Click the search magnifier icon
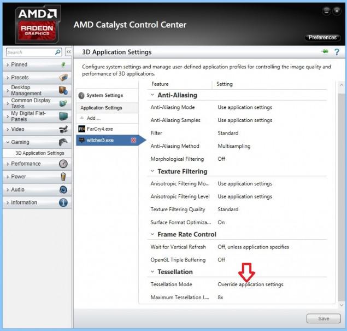This screenshot has height=331, width=347. point(58,53)
